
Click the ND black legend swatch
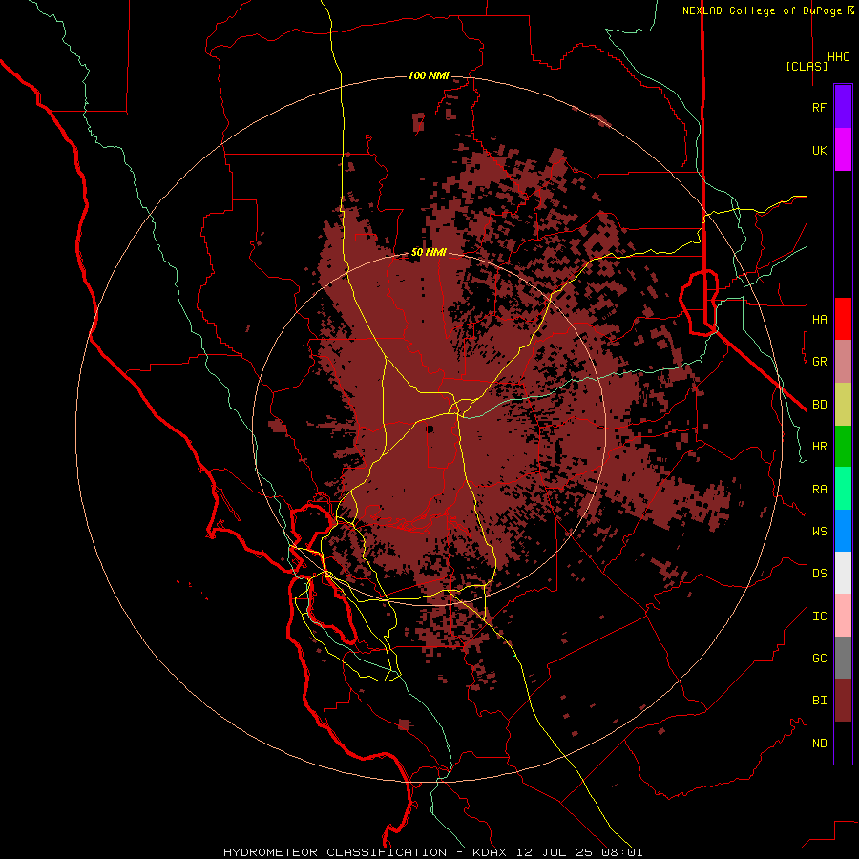(843, 743)
